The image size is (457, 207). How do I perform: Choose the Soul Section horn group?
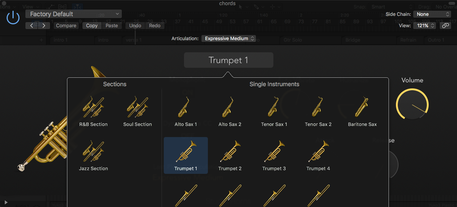click(x=138, y=111)
